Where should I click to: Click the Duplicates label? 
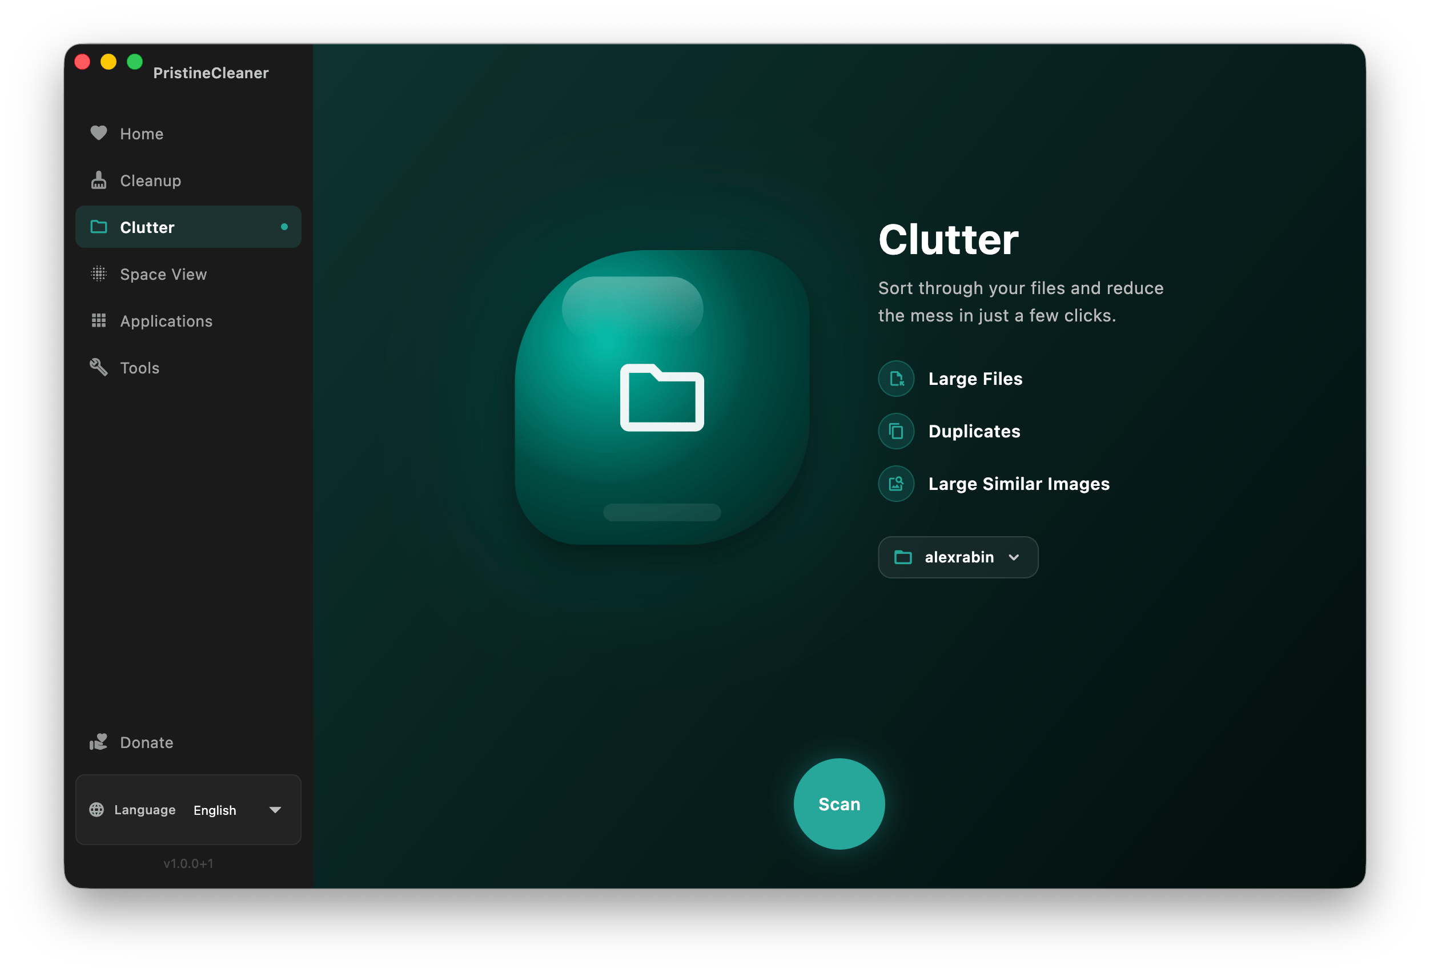tap(974, 431)
